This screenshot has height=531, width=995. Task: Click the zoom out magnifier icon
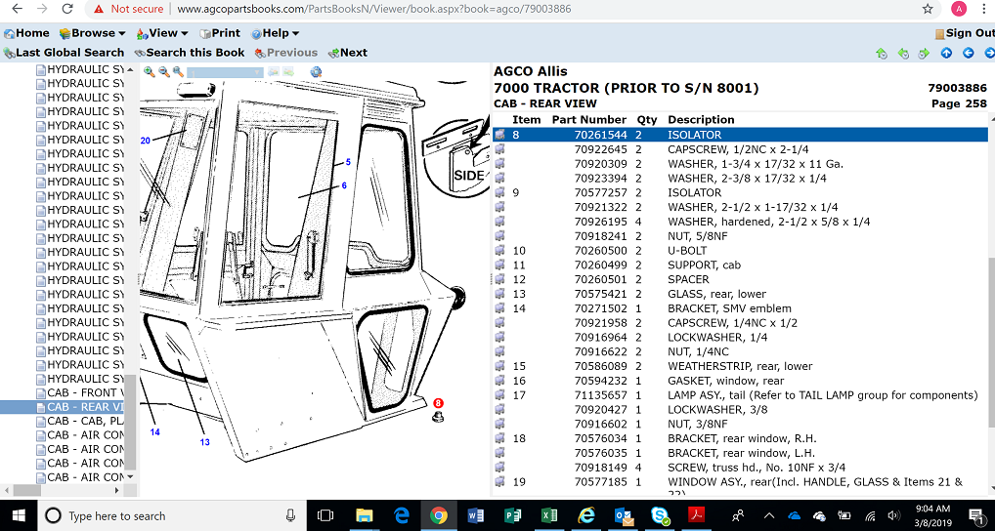coord(164,72)
